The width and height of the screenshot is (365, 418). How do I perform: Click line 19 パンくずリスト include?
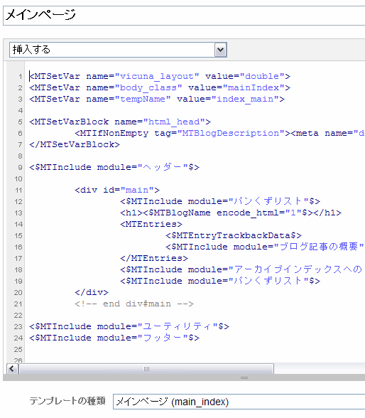pos(220,281)
